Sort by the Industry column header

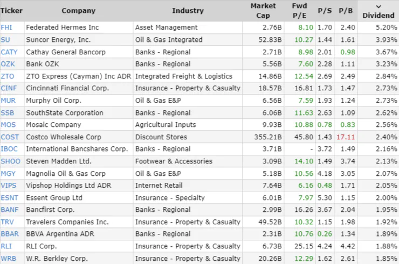[x=188, y=11]
